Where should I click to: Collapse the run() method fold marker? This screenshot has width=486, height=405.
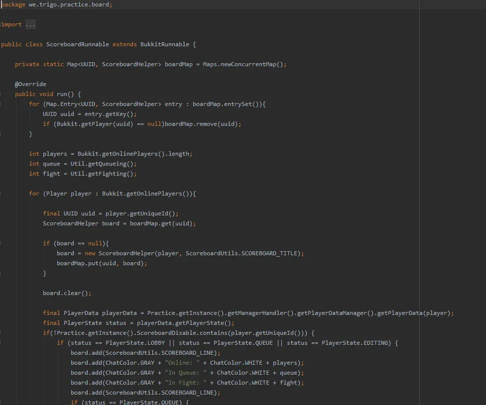pyautogui.click(x=1, y=94)
